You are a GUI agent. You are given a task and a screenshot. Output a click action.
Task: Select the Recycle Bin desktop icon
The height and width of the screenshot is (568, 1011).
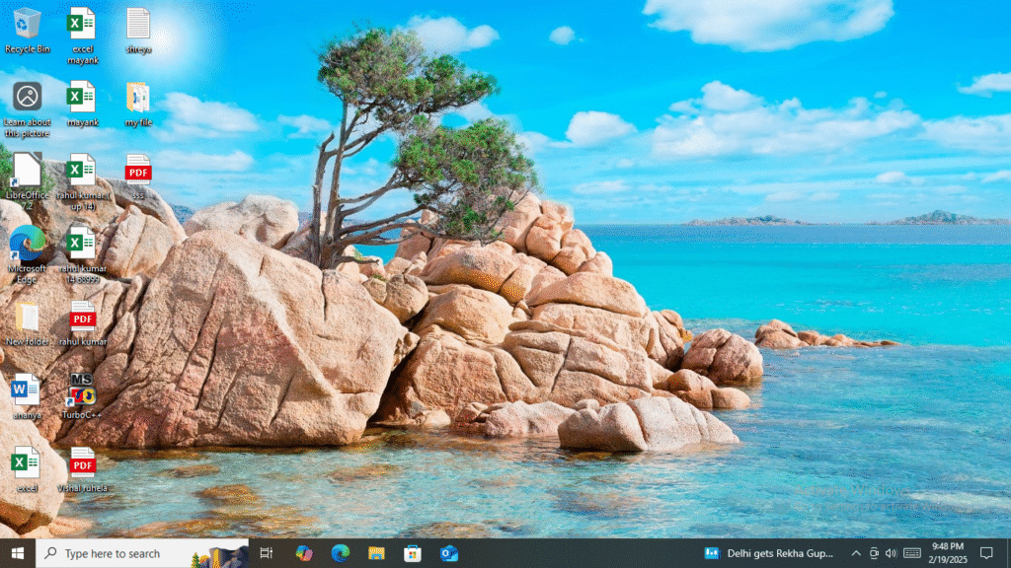pos(27,24)
